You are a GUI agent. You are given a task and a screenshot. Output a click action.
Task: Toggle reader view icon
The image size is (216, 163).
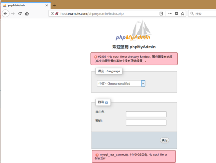(x=161, y=13)
